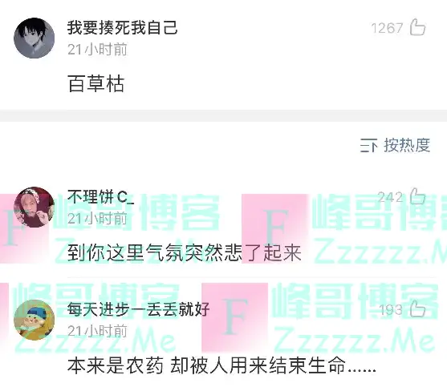The width and height of the screenshot is (447, 387).
Task: Select the comment text 百草枯
Action: 96,83
